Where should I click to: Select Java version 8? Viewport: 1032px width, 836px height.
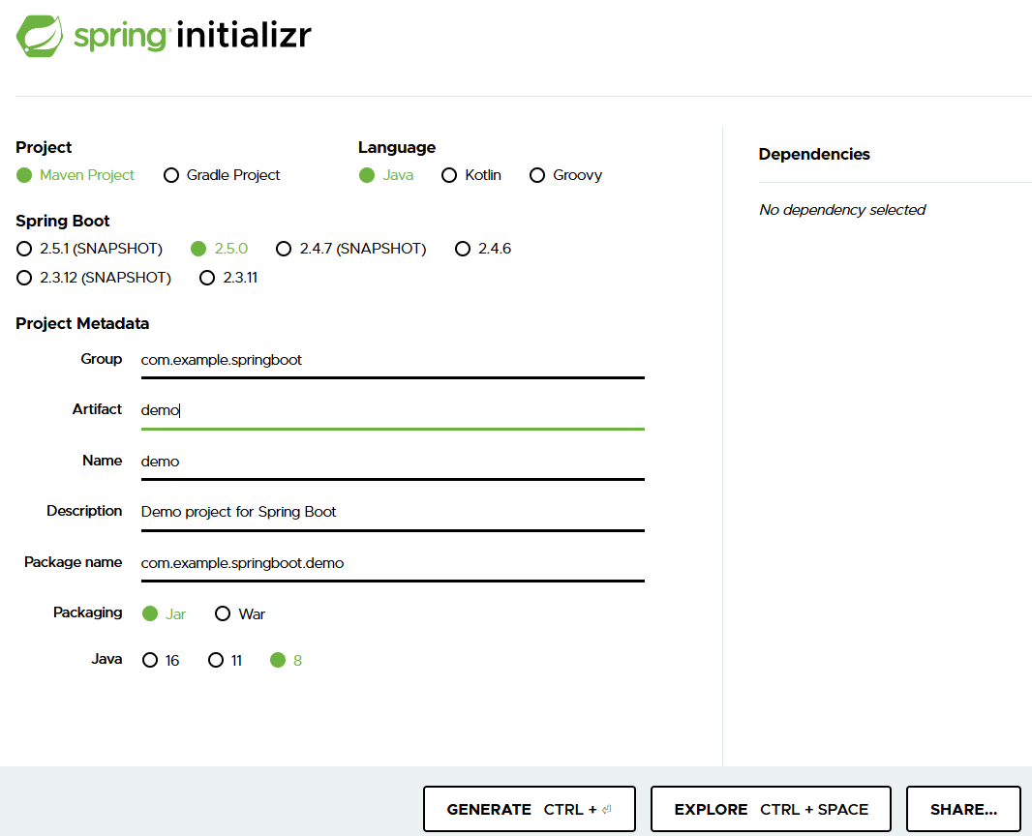tap(287, 660)
